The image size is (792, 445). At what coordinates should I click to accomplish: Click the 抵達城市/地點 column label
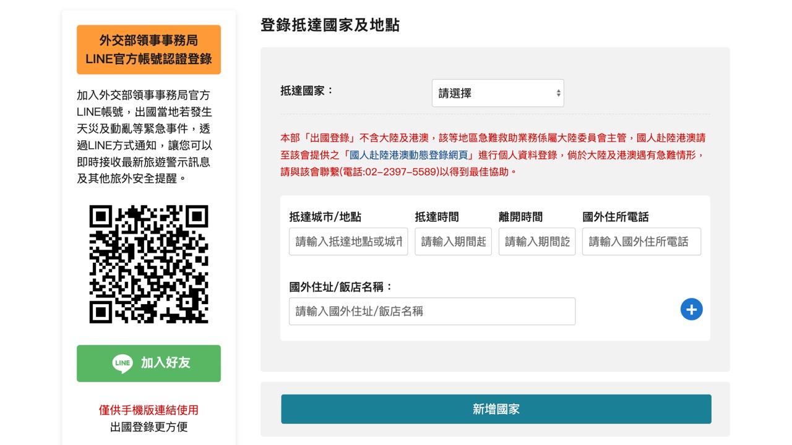tap(325, 217)
